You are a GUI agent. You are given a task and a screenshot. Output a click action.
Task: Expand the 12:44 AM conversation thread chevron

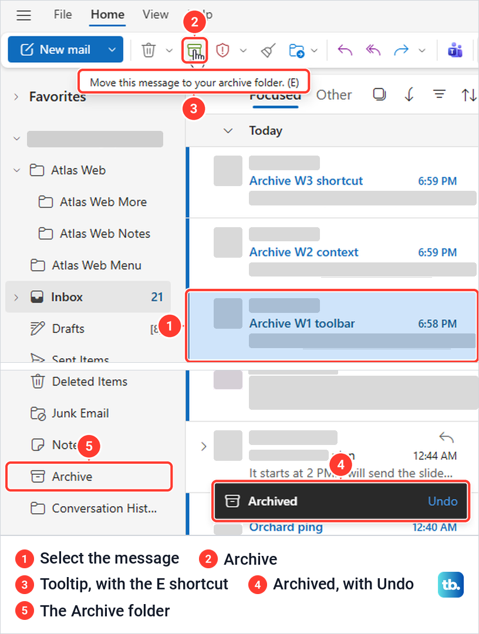point(204,446)
